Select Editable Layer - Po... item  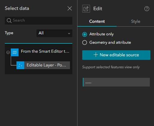coord(43,65)
